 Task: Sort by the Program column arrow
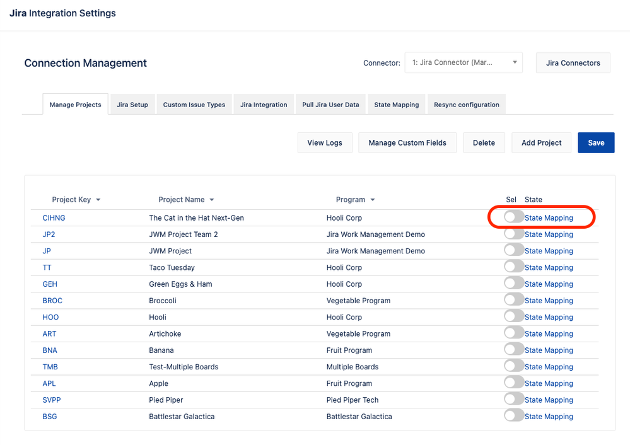373,200
